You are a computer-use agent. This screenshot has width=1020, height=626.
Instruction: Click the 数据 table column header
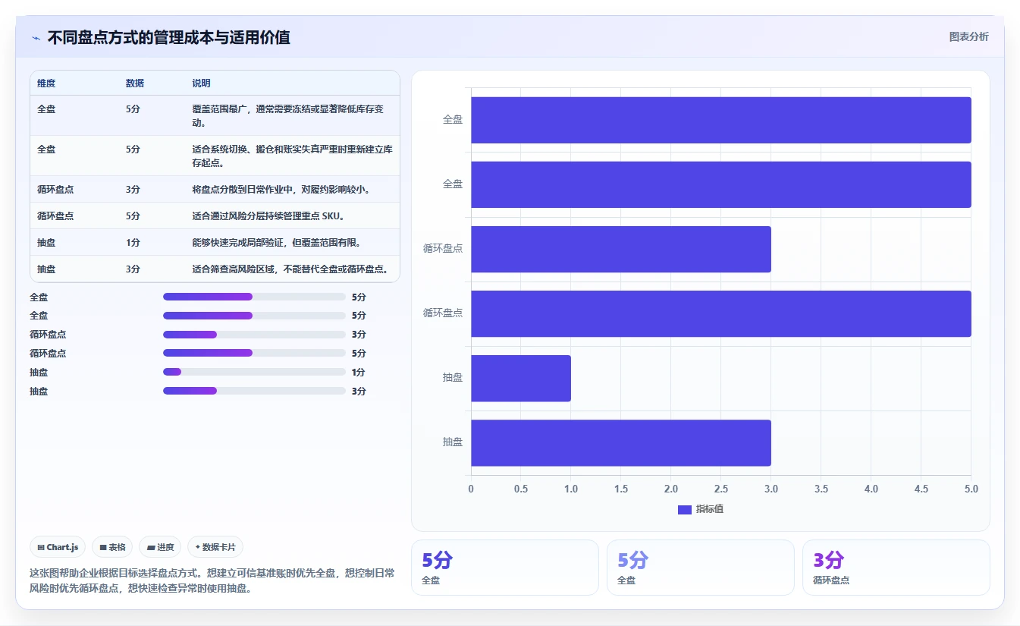pos(135,83)
